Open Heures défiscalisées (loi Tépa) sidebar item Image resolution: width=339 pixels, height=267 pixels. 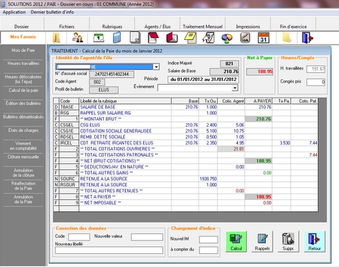pos(23,79)
